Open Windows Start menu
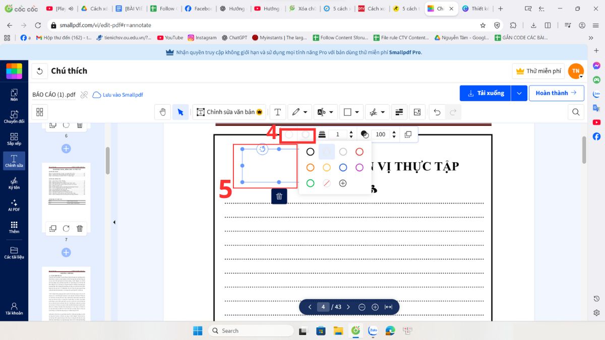The image size is (605, 340). click(x=197, y=330)
